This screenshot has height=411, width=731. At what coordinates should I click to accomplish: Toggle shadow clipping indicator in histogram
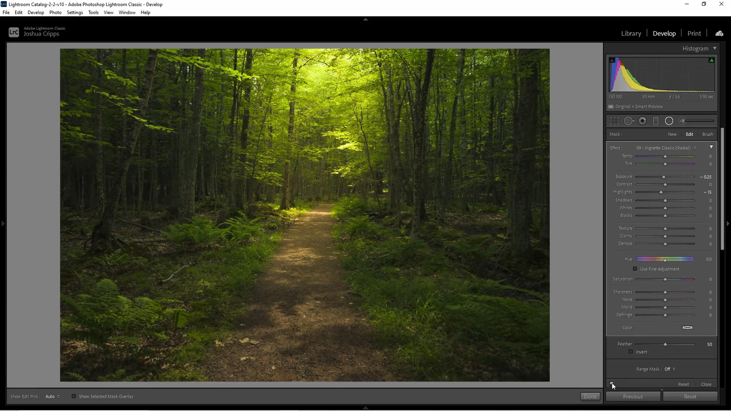pos(612,60)
